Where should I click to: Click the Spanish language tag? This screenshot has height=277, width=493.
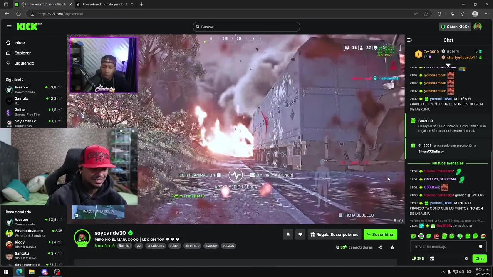(x=124, y=245)
